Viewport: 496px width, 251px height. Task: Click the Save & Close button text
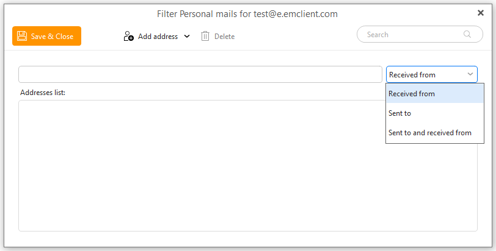(52, 37)
